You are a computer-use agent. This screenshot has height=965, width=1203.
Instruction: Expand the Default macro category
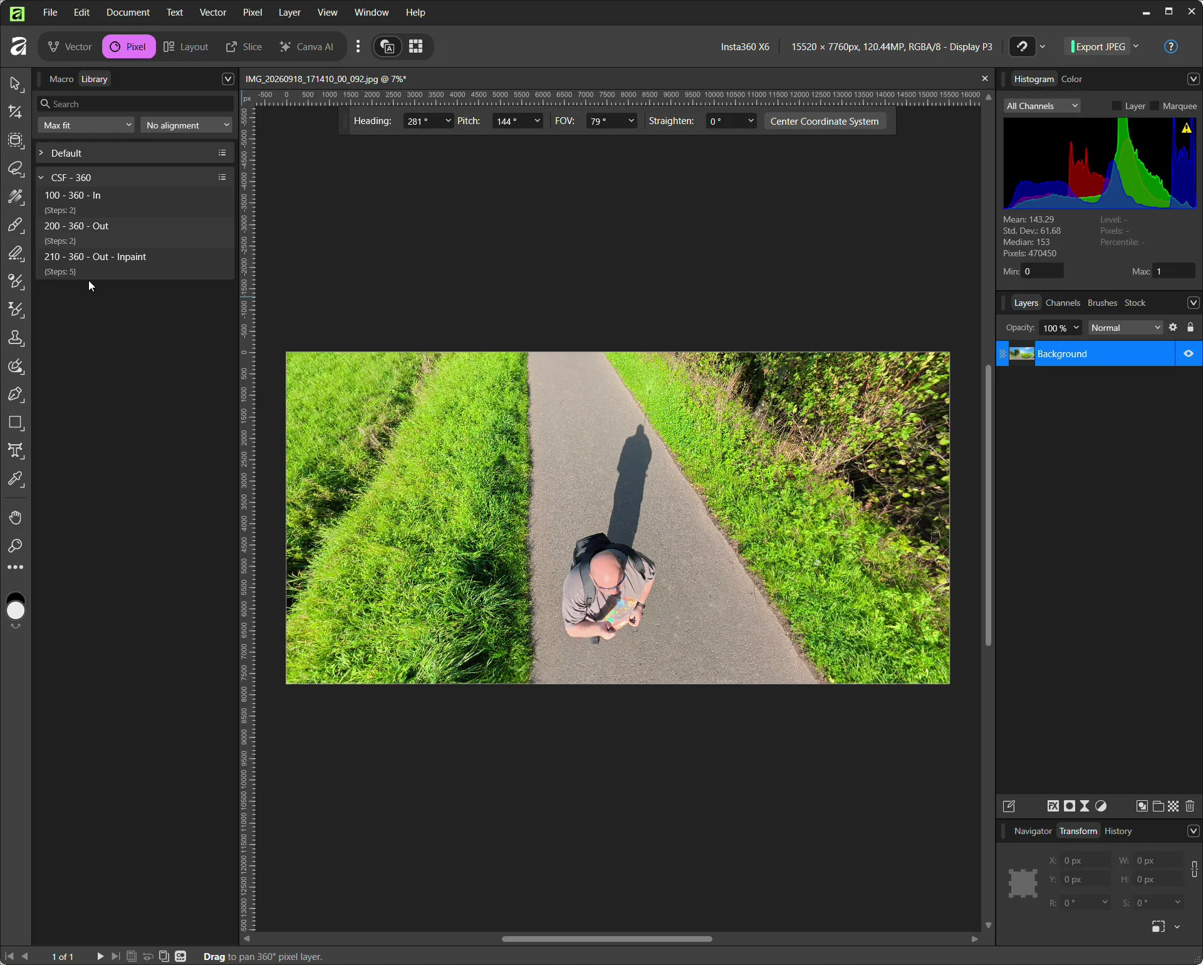click(41, 153)
